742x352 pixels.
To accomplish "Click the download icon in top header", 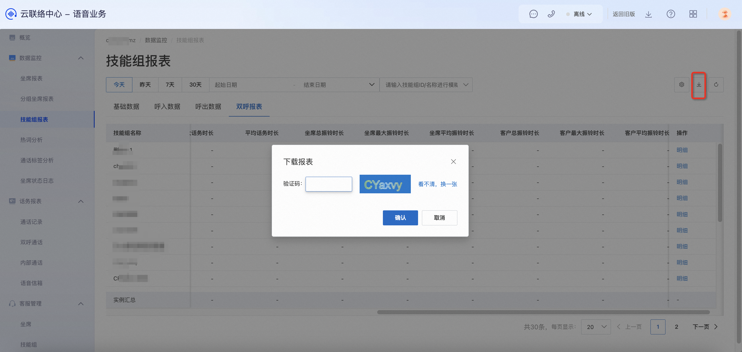I will (648, 14).
